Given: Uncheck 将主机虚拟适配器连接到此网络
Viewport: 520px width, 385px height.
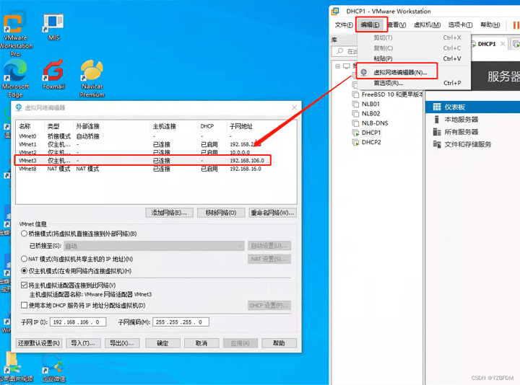Looking at the screenshot, I should [24, 285].
